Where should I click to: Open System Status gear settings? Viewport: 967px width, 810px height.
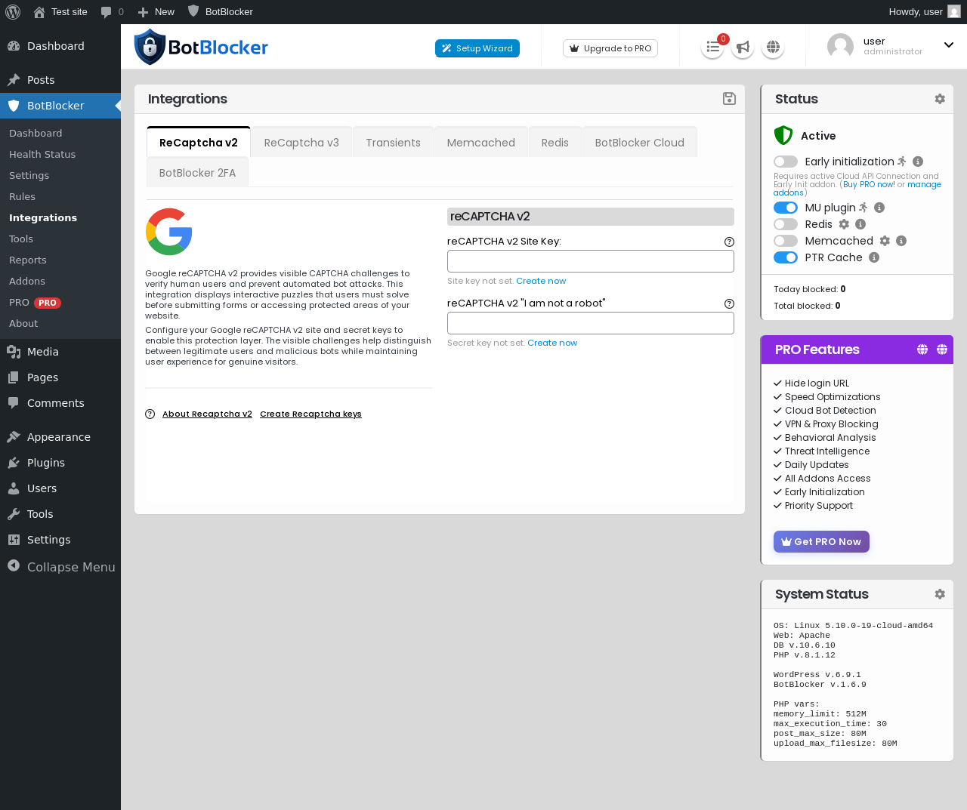tap(940, 594)
